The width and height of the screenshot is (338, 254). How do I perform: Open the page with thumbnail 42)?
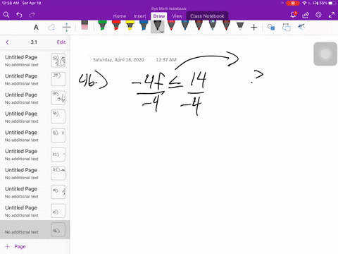click(x=35, y=155)
